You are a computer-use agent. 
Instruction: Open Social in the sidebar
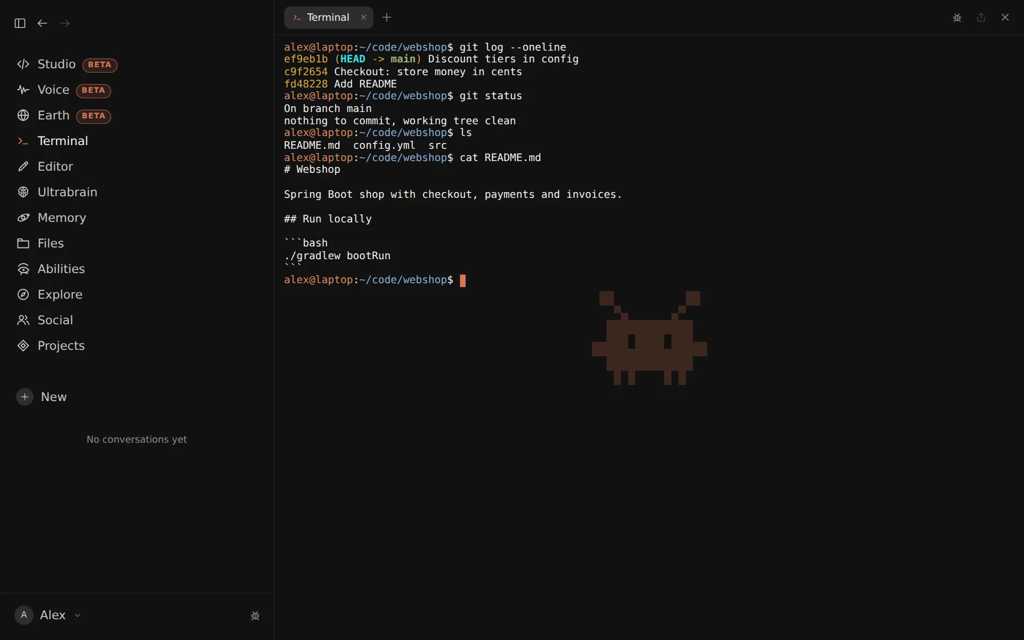pyautogui.click(x=45, y=321)
